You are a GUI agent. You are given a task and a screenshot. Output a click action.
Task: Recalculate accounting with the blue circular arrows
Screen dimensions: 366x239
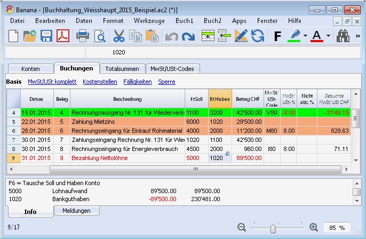point(258,36)
